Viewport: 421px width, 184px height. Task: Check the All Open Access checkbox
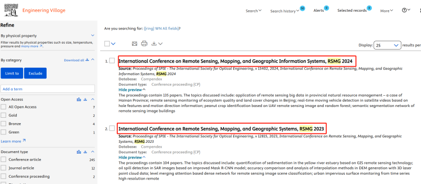(x=3, y=107)
